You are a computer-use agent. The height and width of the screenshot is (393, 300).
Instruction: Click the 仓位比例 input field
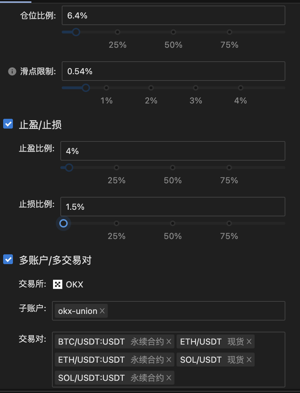point(173,15)
